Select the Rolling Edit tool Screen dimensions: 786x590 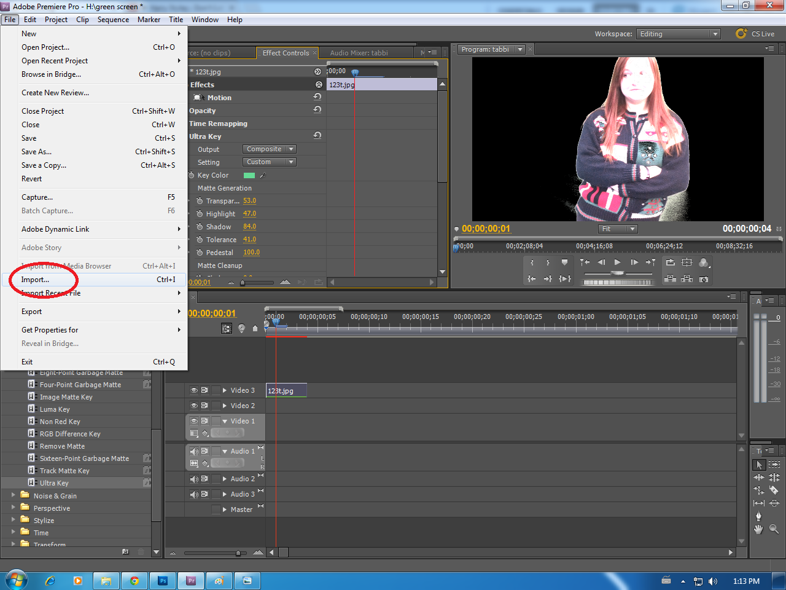[774, 478]
